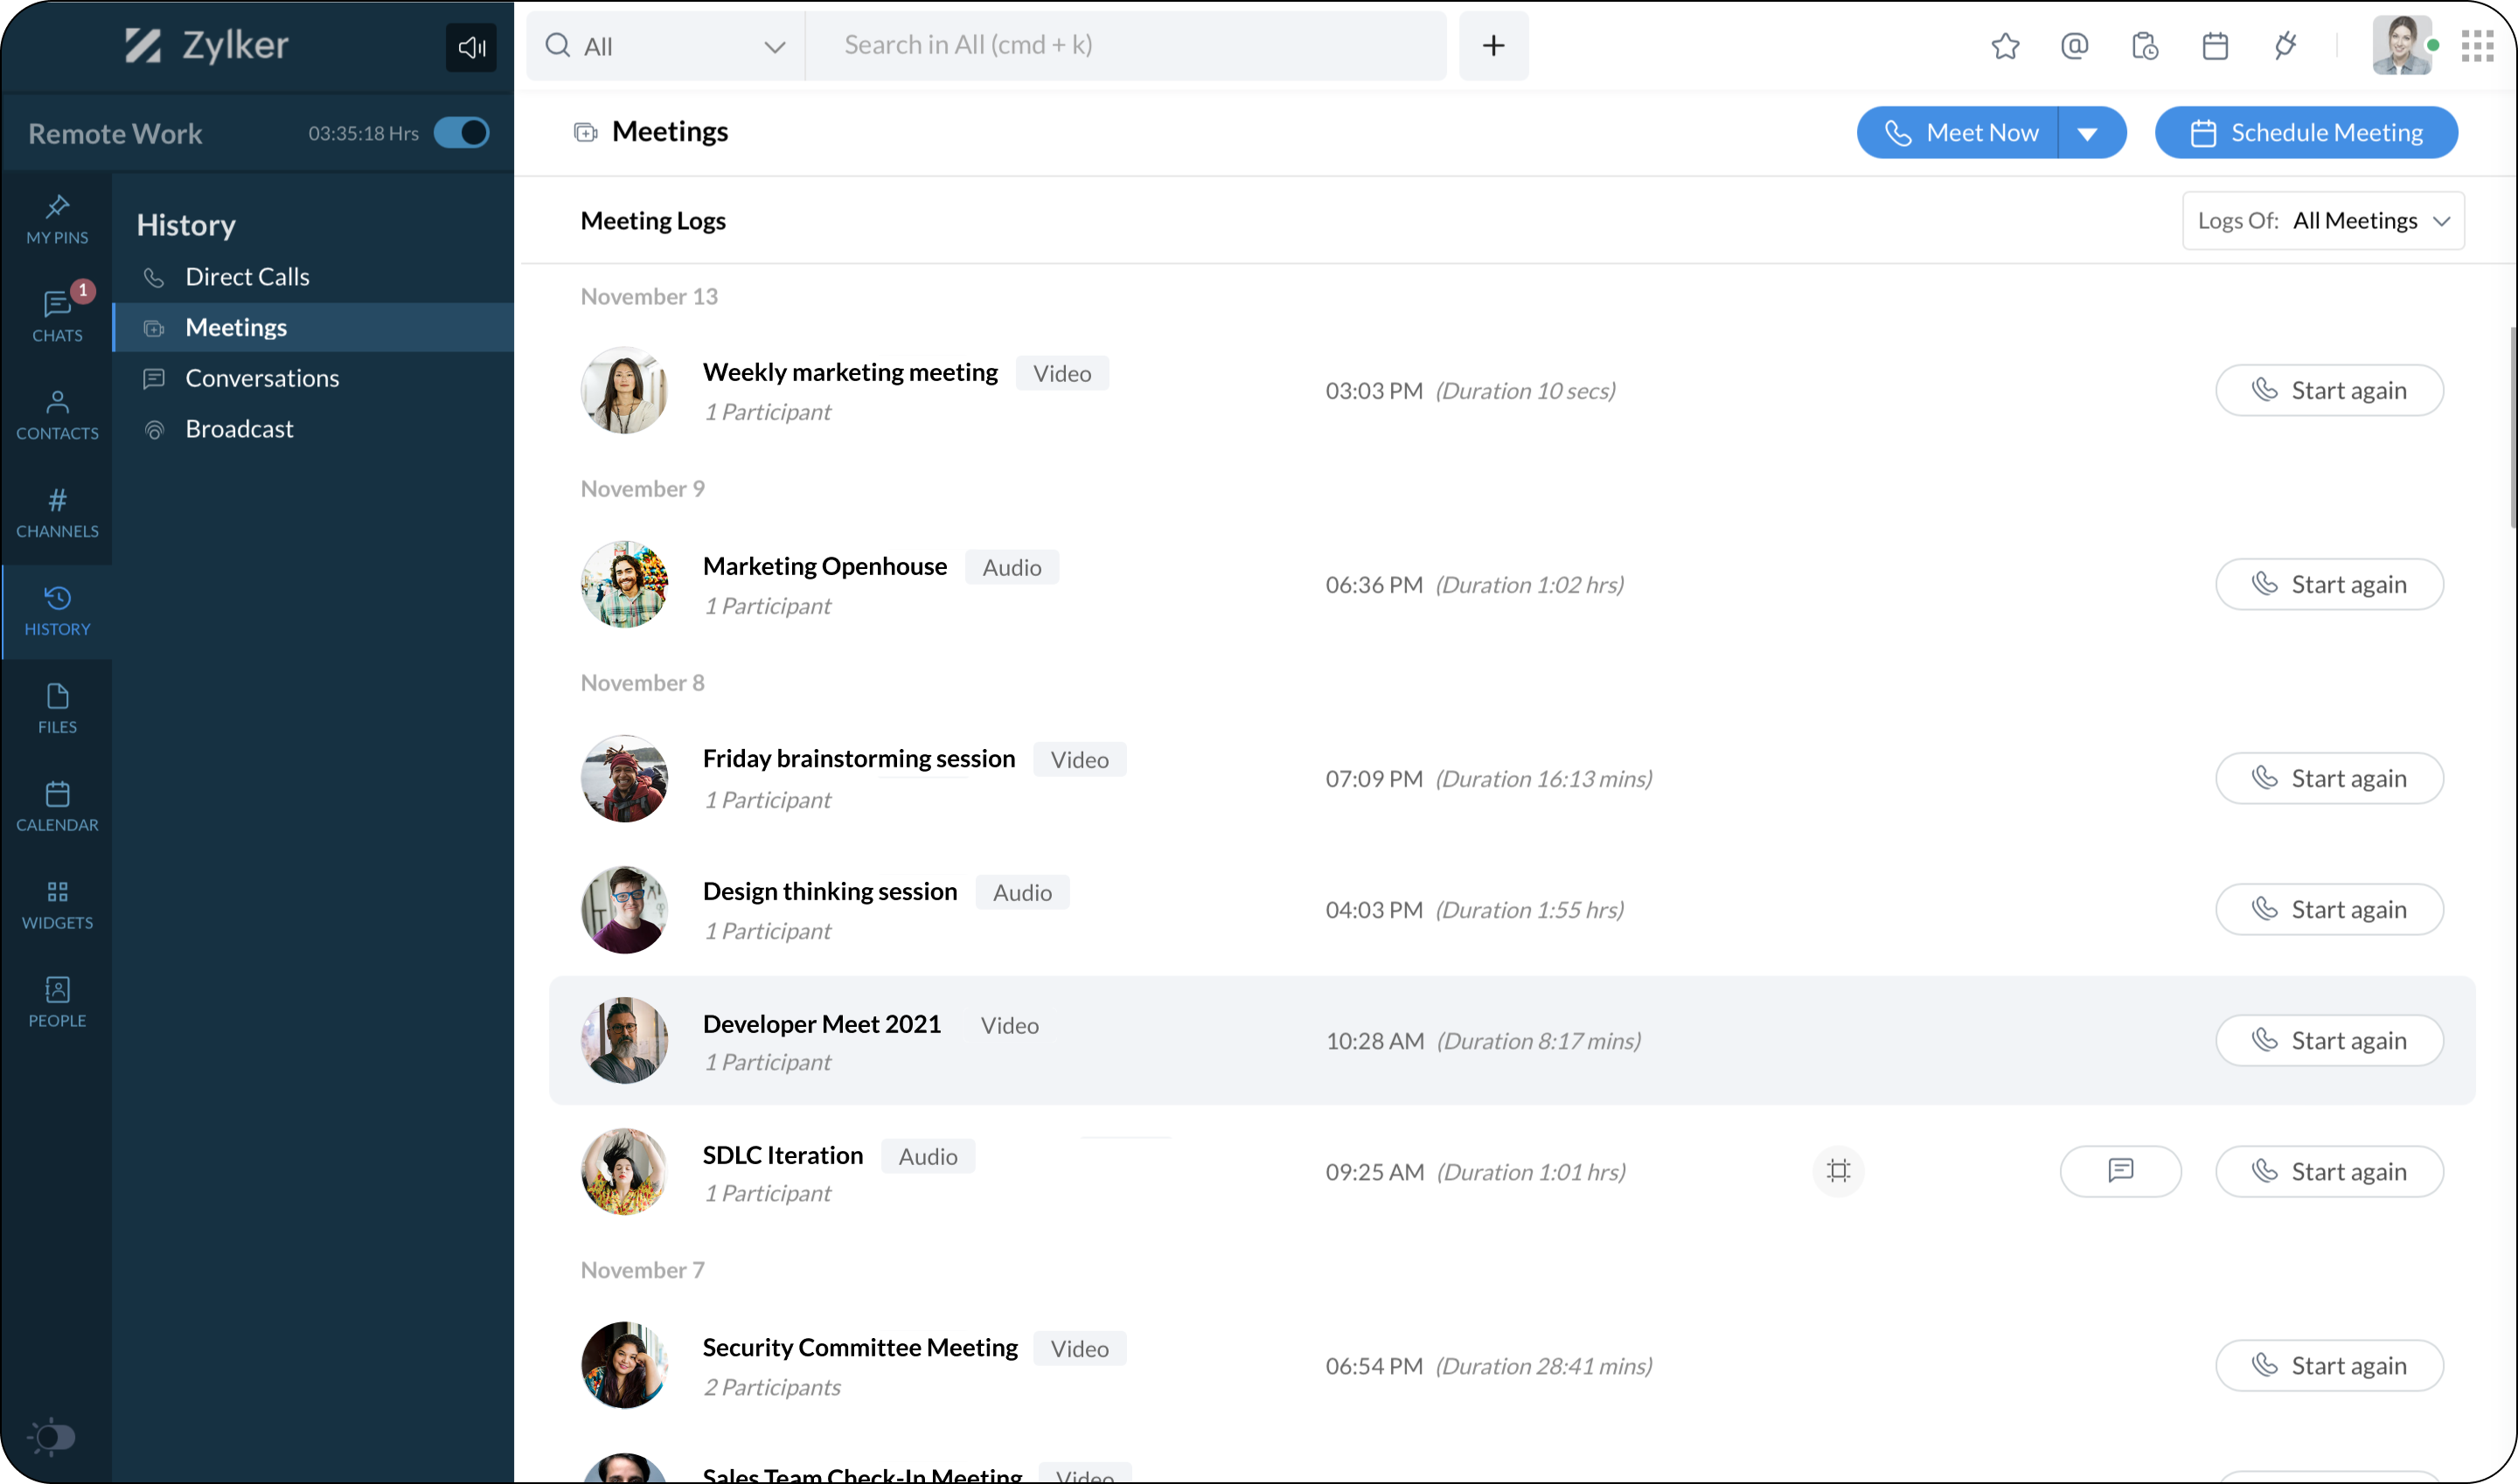Image resolution: width=2518 pixels, height=1484 pixels.
Task: Start again the Weekly marketing meeting
Action: coord(2329,390)
